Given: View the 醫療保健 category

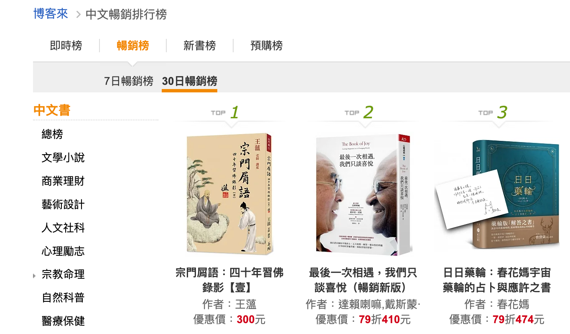Looking at the screenshot, I should pyautogui.click(x=63, y=321).
